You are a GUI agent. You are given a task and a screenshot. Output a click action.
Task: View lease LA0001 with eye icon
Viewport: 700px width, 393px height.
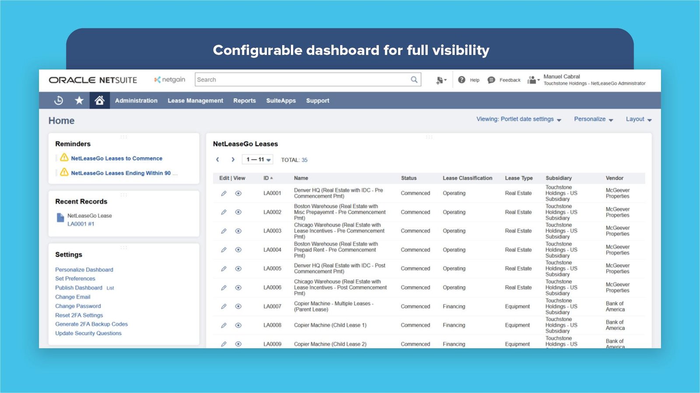tap(238, 193)
